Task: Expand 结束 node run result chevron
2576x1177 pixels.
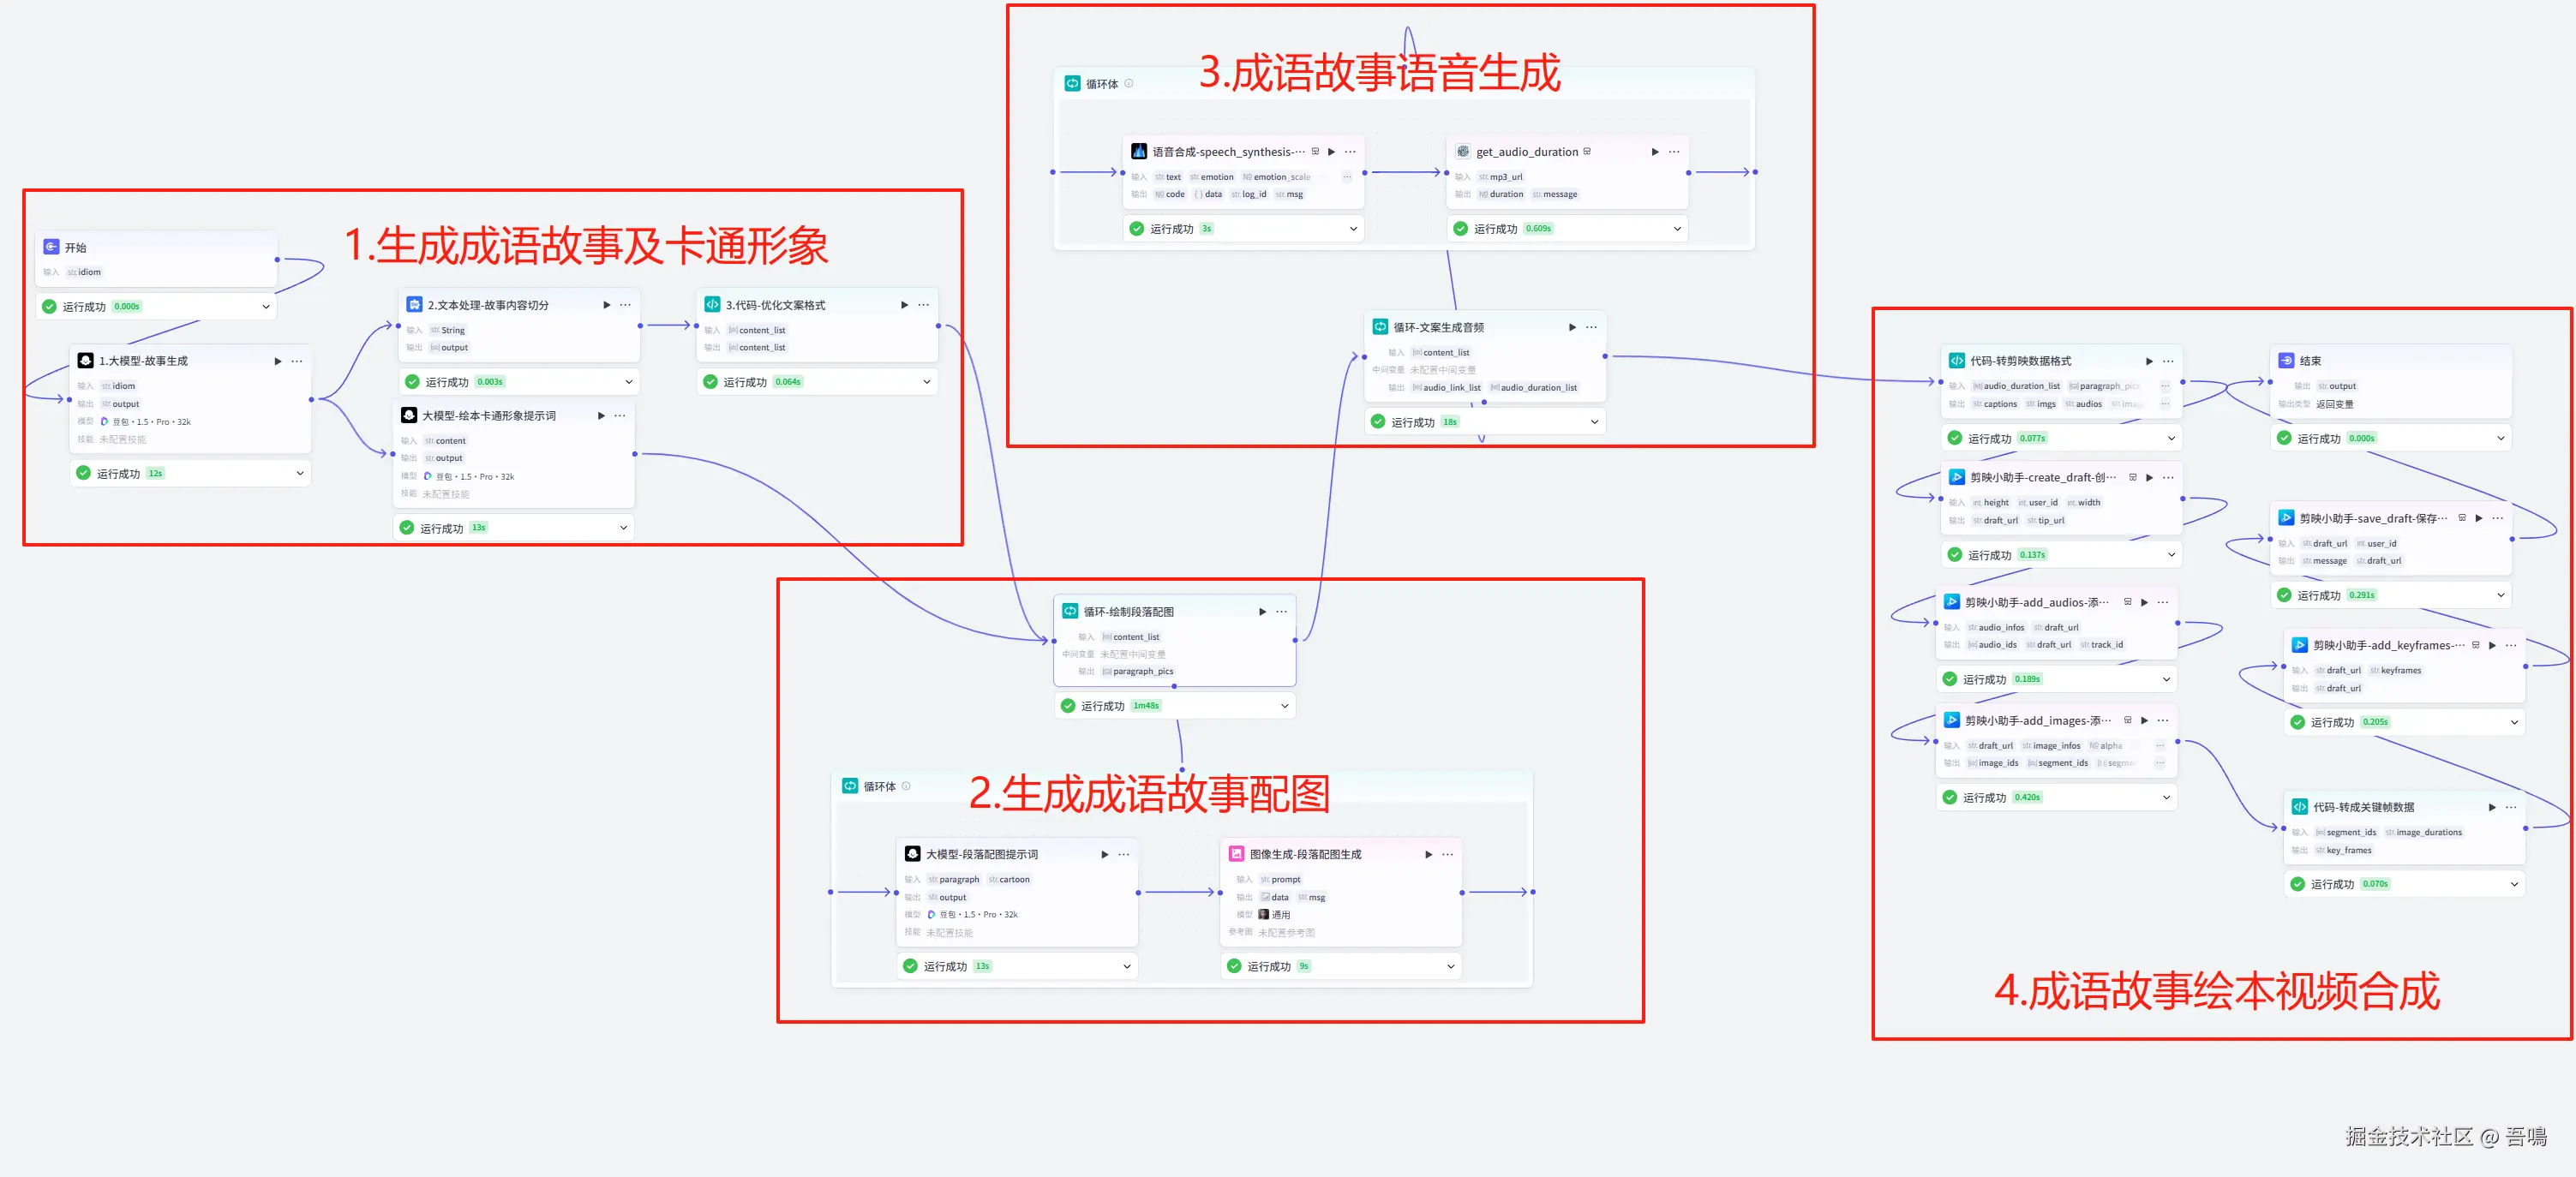Action: (x=2500, y=438)
